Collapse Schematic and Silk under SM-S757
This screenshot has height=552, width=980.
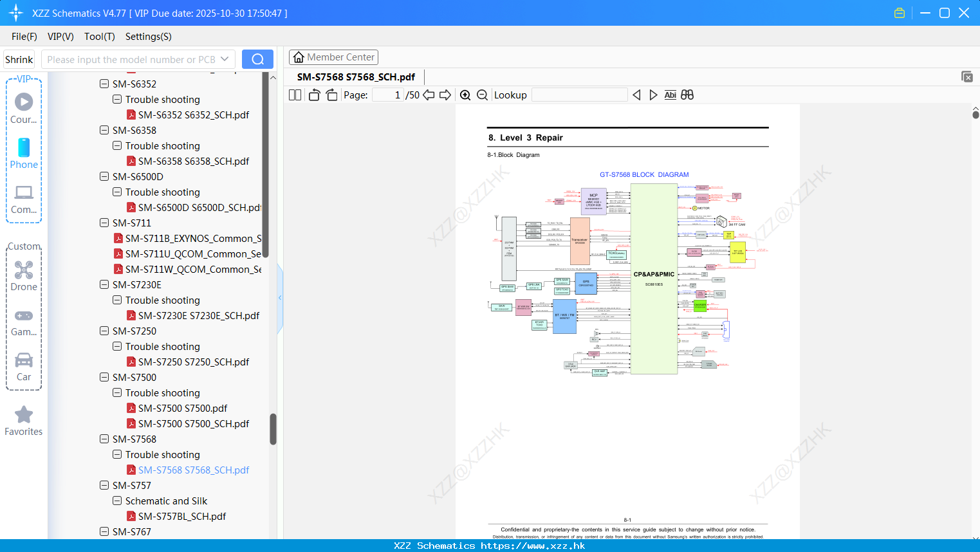(117, 501)
